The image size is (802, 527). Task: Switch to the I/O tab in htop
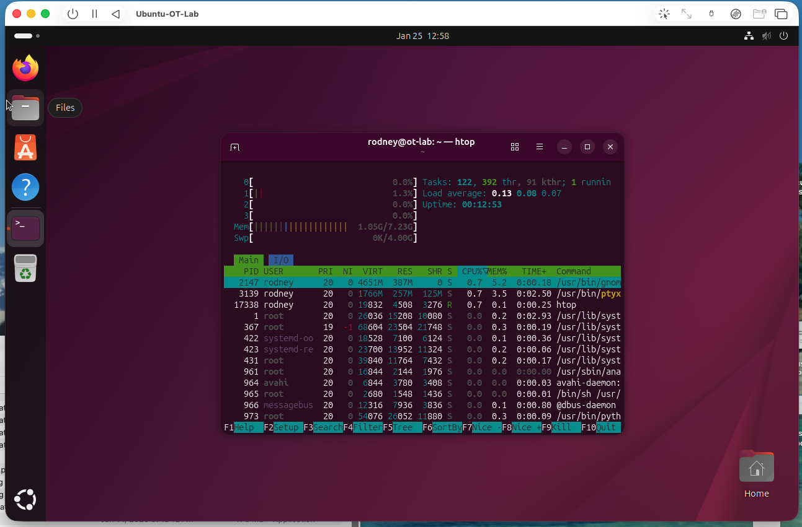point(280,259)
